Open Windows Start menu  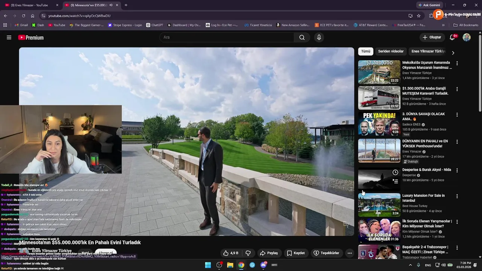[x=208, y=265]
